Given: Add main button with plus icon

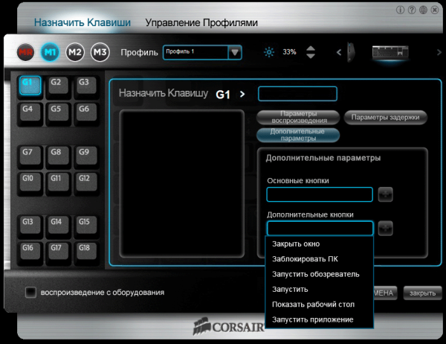Looking at the screenshot, I should [385, 194].
